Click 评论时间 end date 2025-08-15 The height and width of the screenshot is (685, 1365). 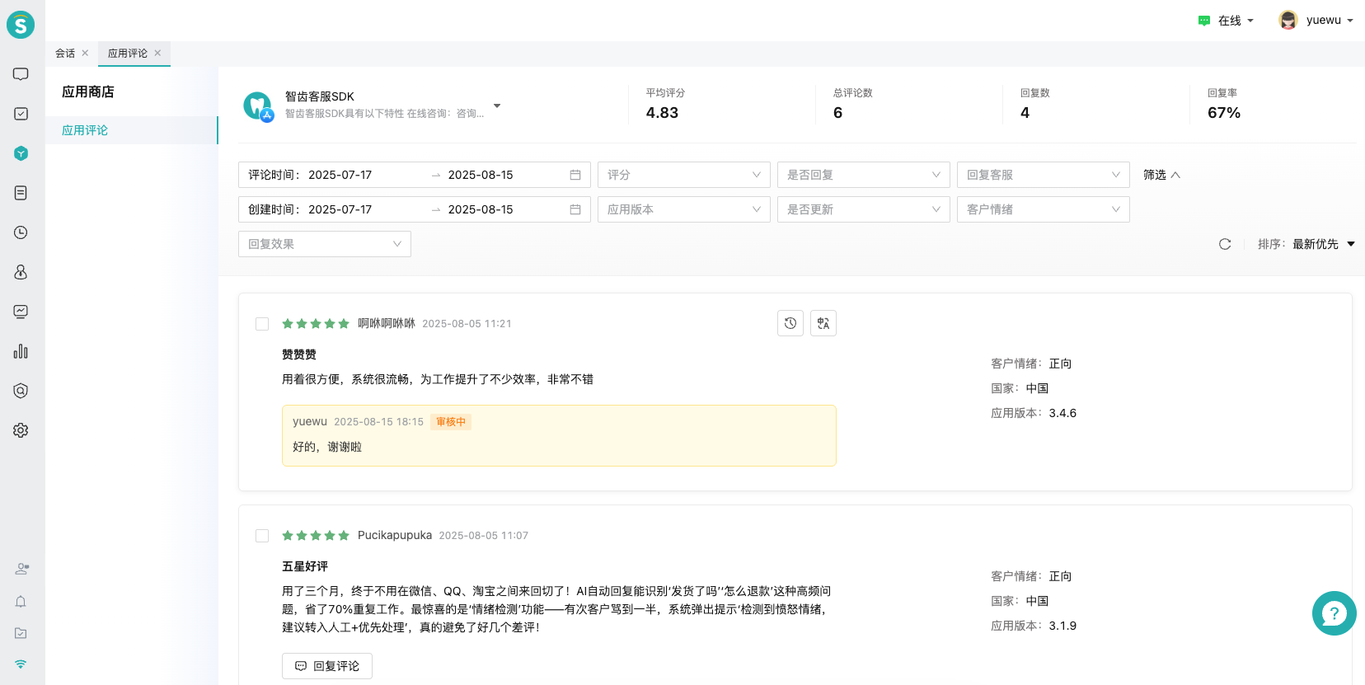(x=481, y=175)
